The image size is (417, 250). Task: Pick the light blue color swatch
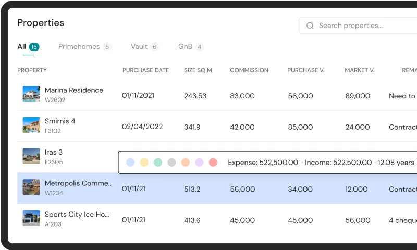[x=130, y=162]
